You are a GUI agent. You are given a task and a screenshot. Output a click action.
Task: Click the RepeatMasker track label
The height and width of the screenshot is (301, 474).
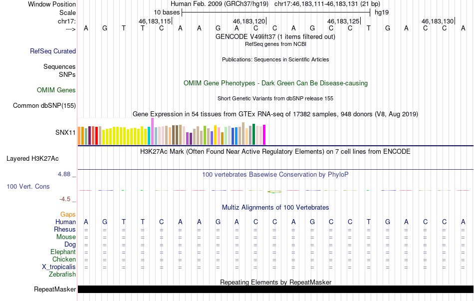click(x=55, y=289)
